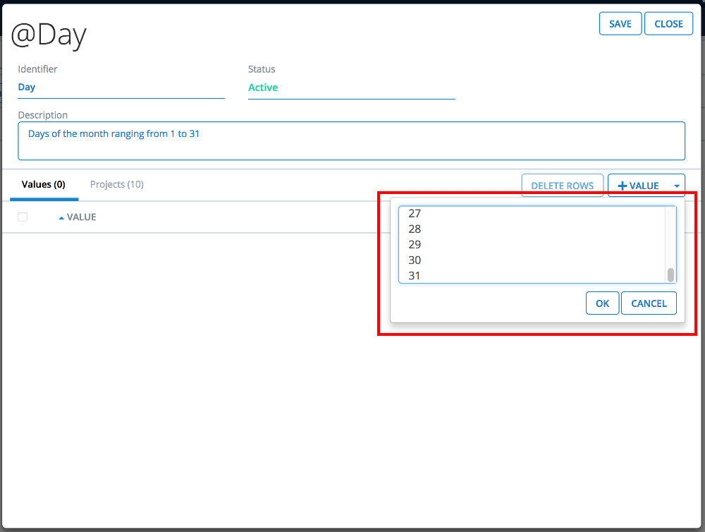Click the line reading 30
The image size is (705, 532).
(x=415, y=260)
